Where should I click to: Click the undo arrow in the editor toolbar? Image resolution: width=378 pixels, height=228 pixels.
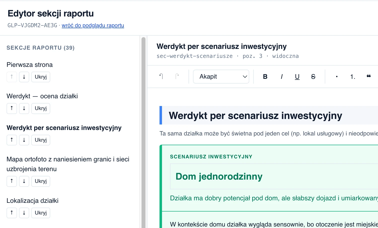pos(161,76)
